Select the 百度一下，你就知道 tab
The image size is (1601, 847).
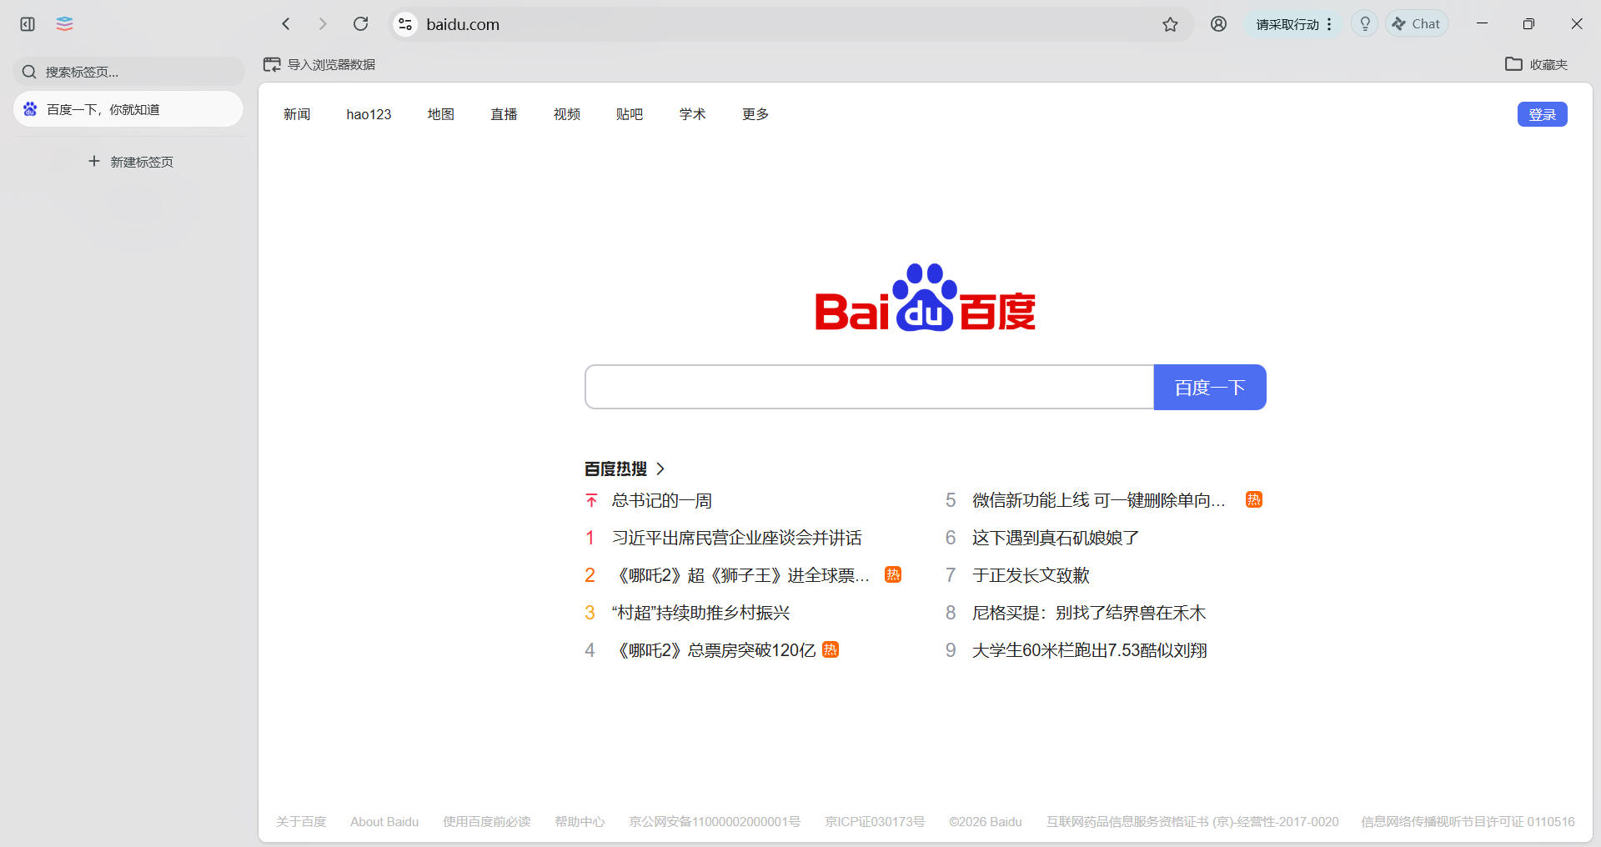(128, 109)
